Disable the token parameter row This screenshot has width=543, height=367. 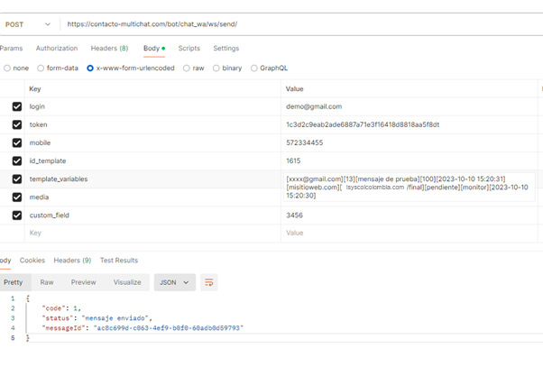[17, 124]
